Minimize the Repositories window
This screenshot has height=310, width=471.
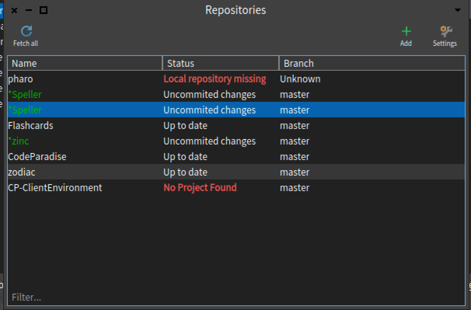pyautogui.click(x=29, y=10)
